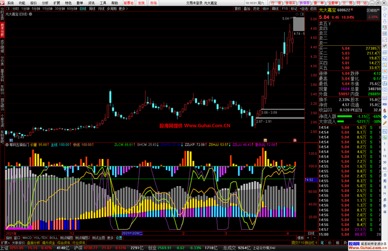The height and width of the screenshot is (251, 388).
Task: Click the up arrow icon in right sidebar
Action: (x=385, y=15)
